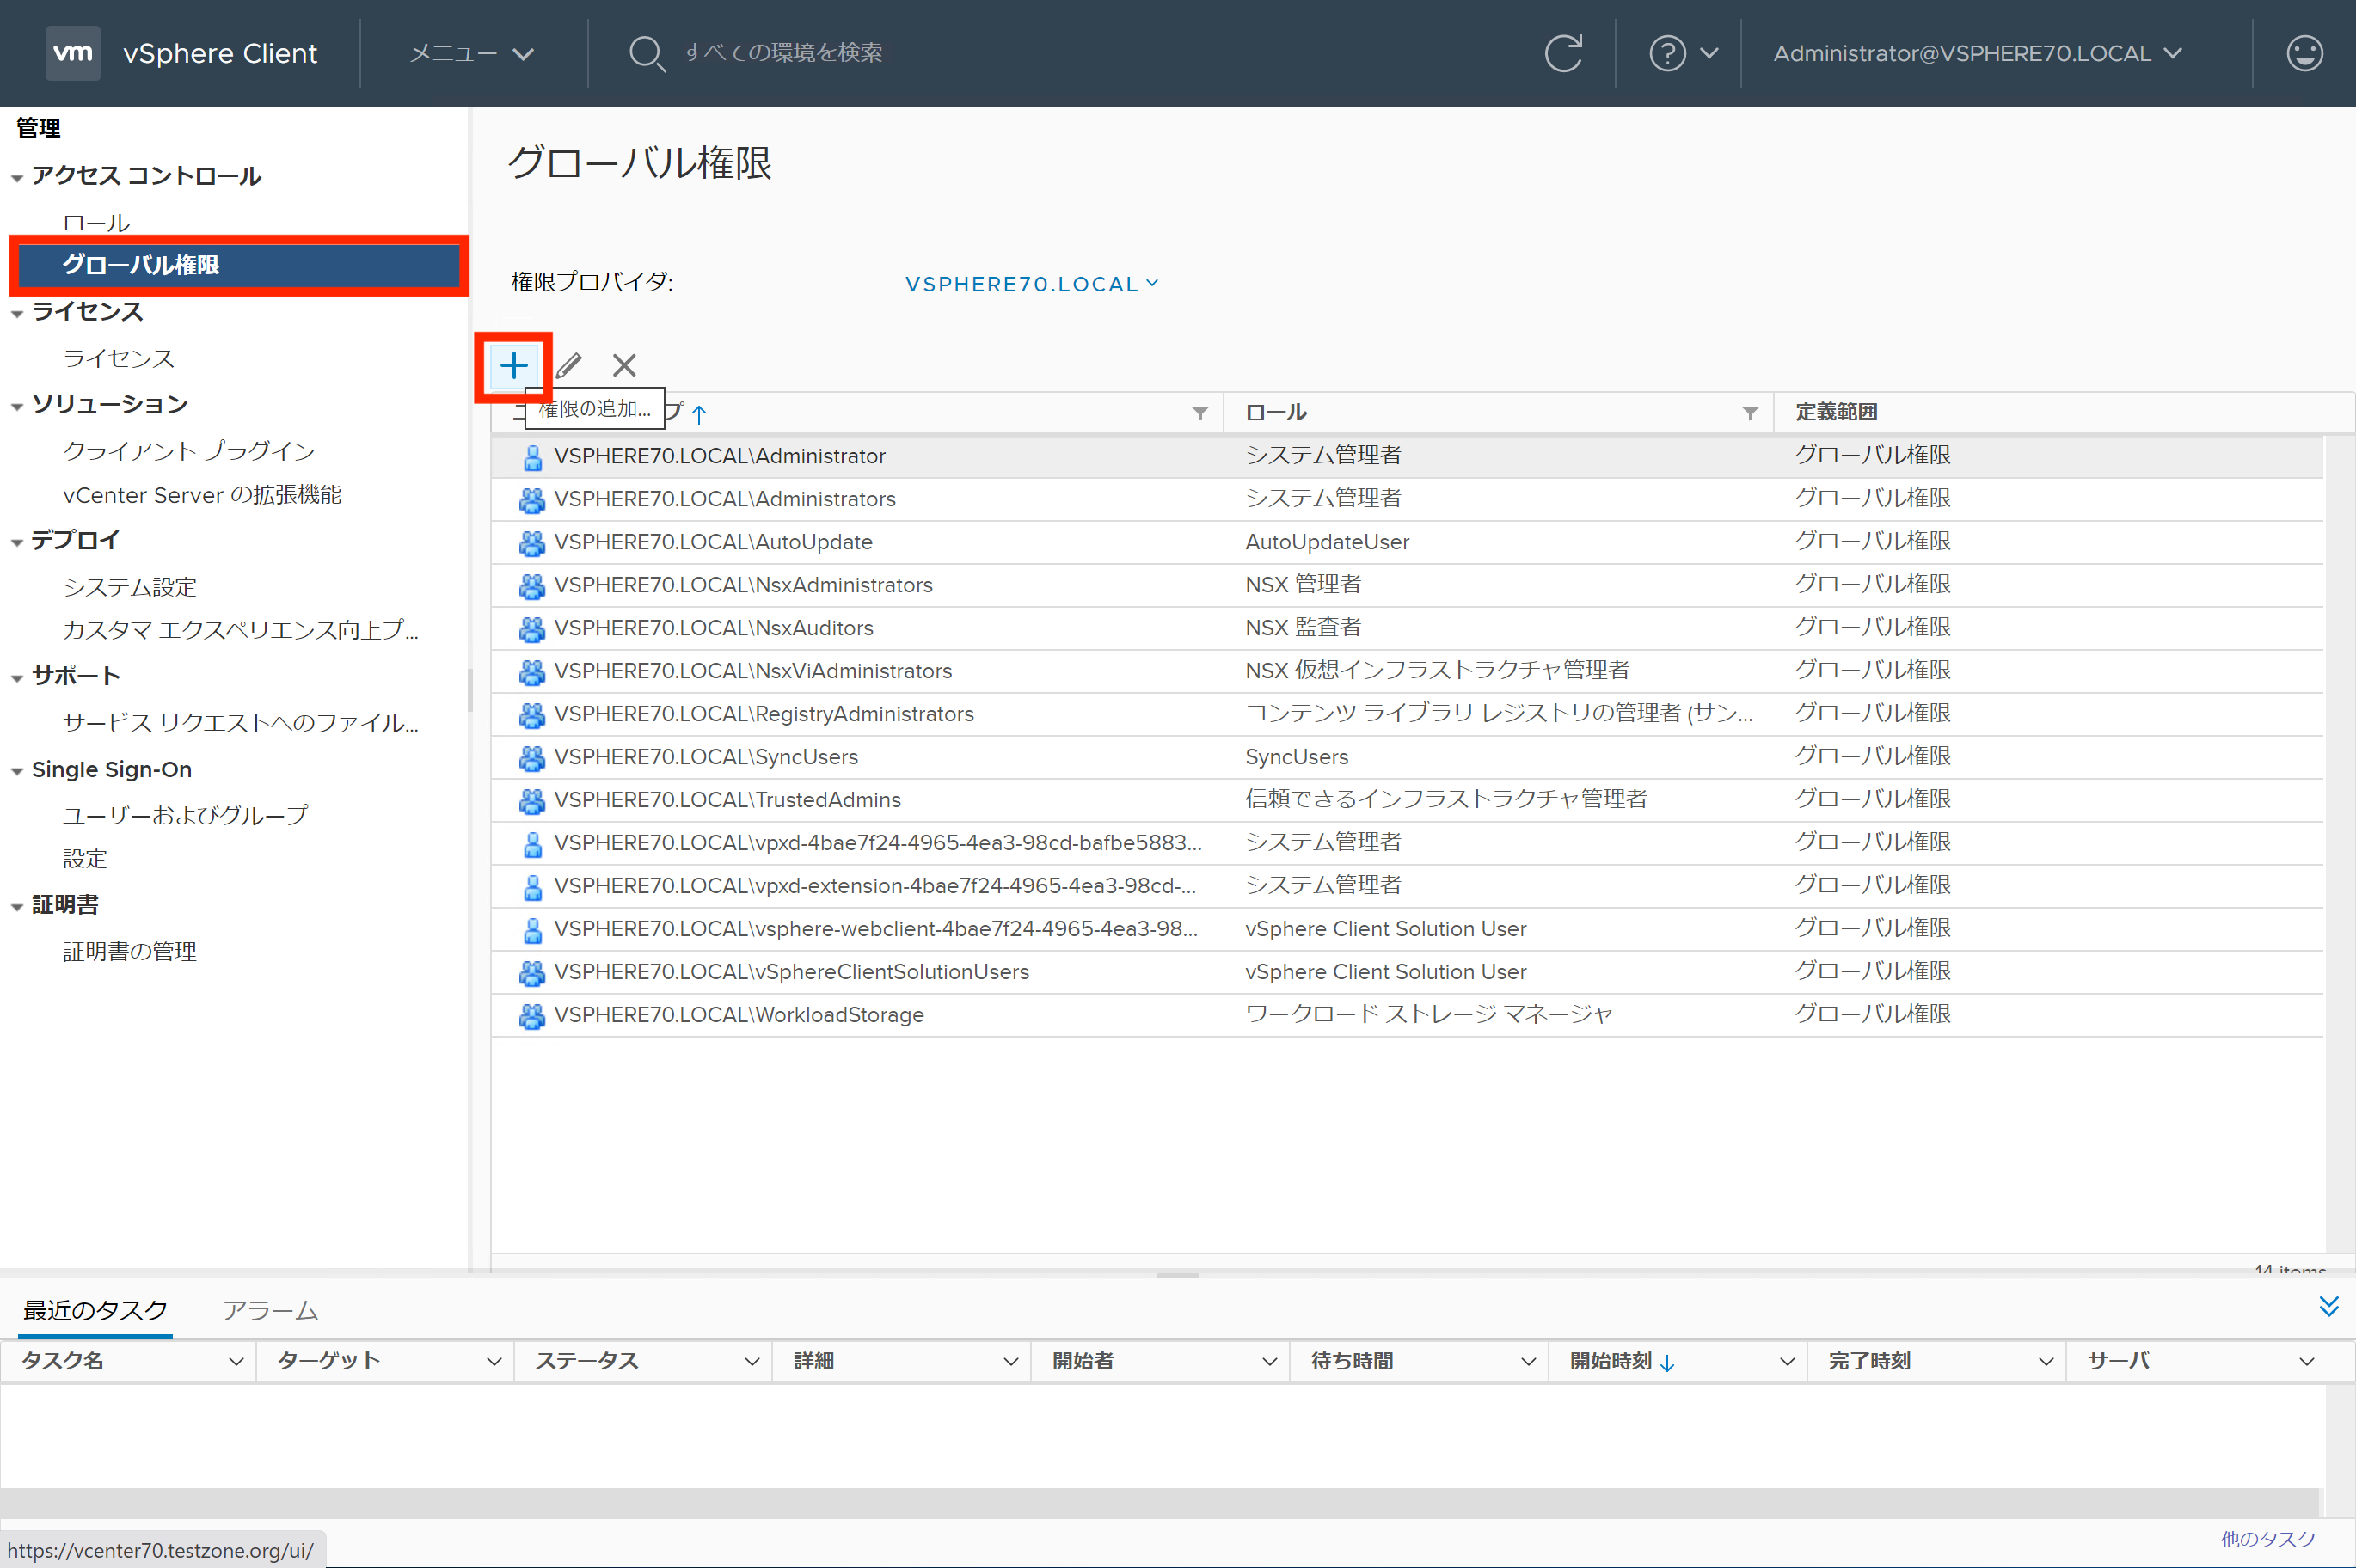Click the vm logo in the header
This screenshot has height=1568, width=2356.
point(73,53)
